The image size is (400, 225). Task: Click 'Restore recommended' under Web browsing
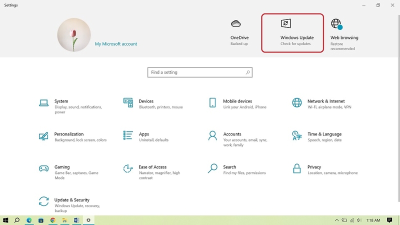point(342,46)
